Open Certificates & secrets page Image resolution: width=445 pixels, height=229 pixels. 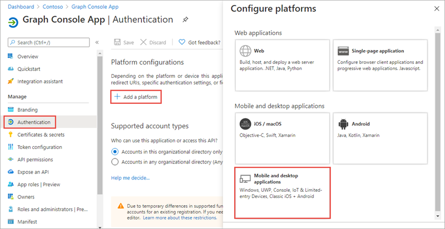[x=41, y=135]
